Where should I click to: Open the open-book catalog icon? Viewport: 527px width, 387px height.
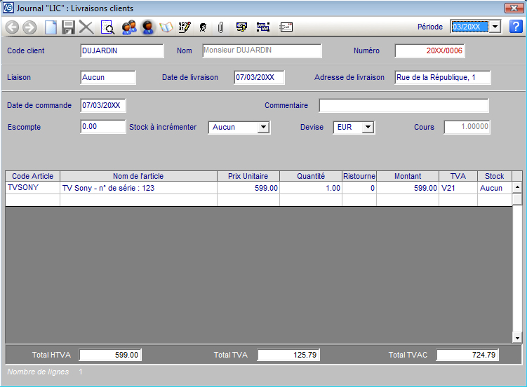166,27
